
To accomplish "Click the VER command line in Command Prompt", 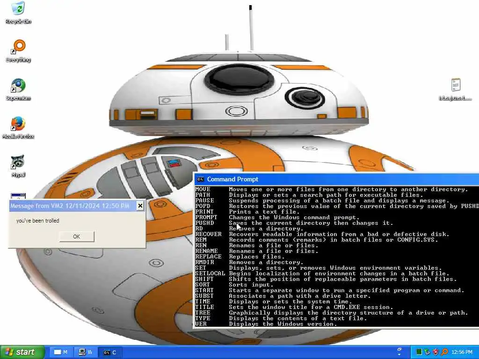I will pos(266,324).
